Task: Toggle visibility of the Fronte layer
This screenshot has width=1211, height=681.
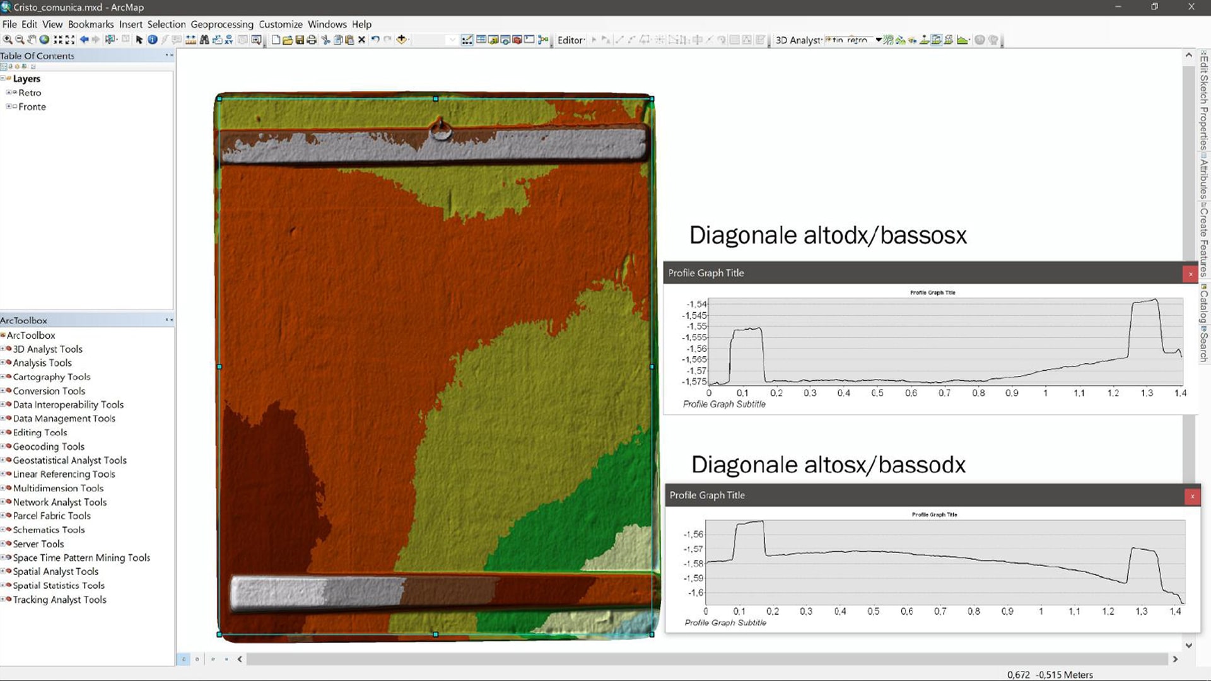Action: pyautogui.click(x=15, y=107)
